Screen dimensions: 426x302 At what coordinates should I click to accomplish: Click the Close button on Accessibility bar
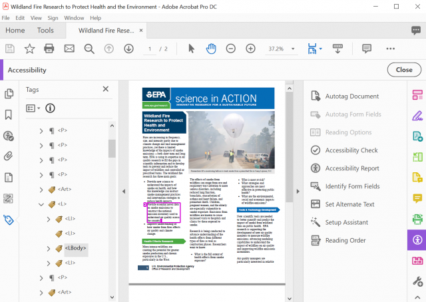tap(403, 70)
